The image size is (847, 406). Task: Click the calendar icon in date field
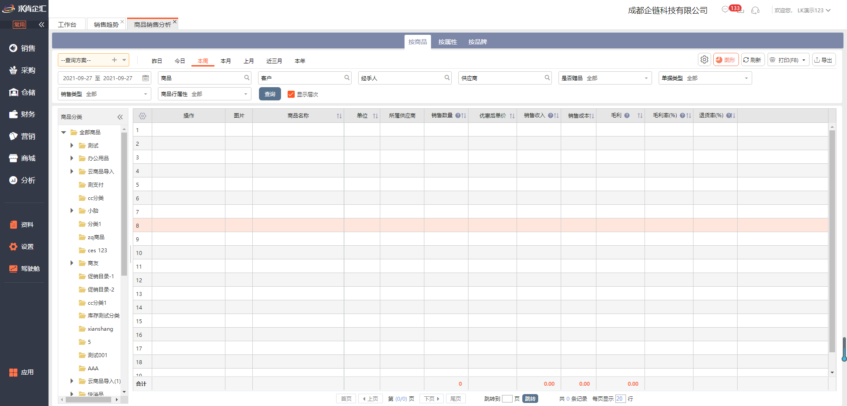(146, 78)
